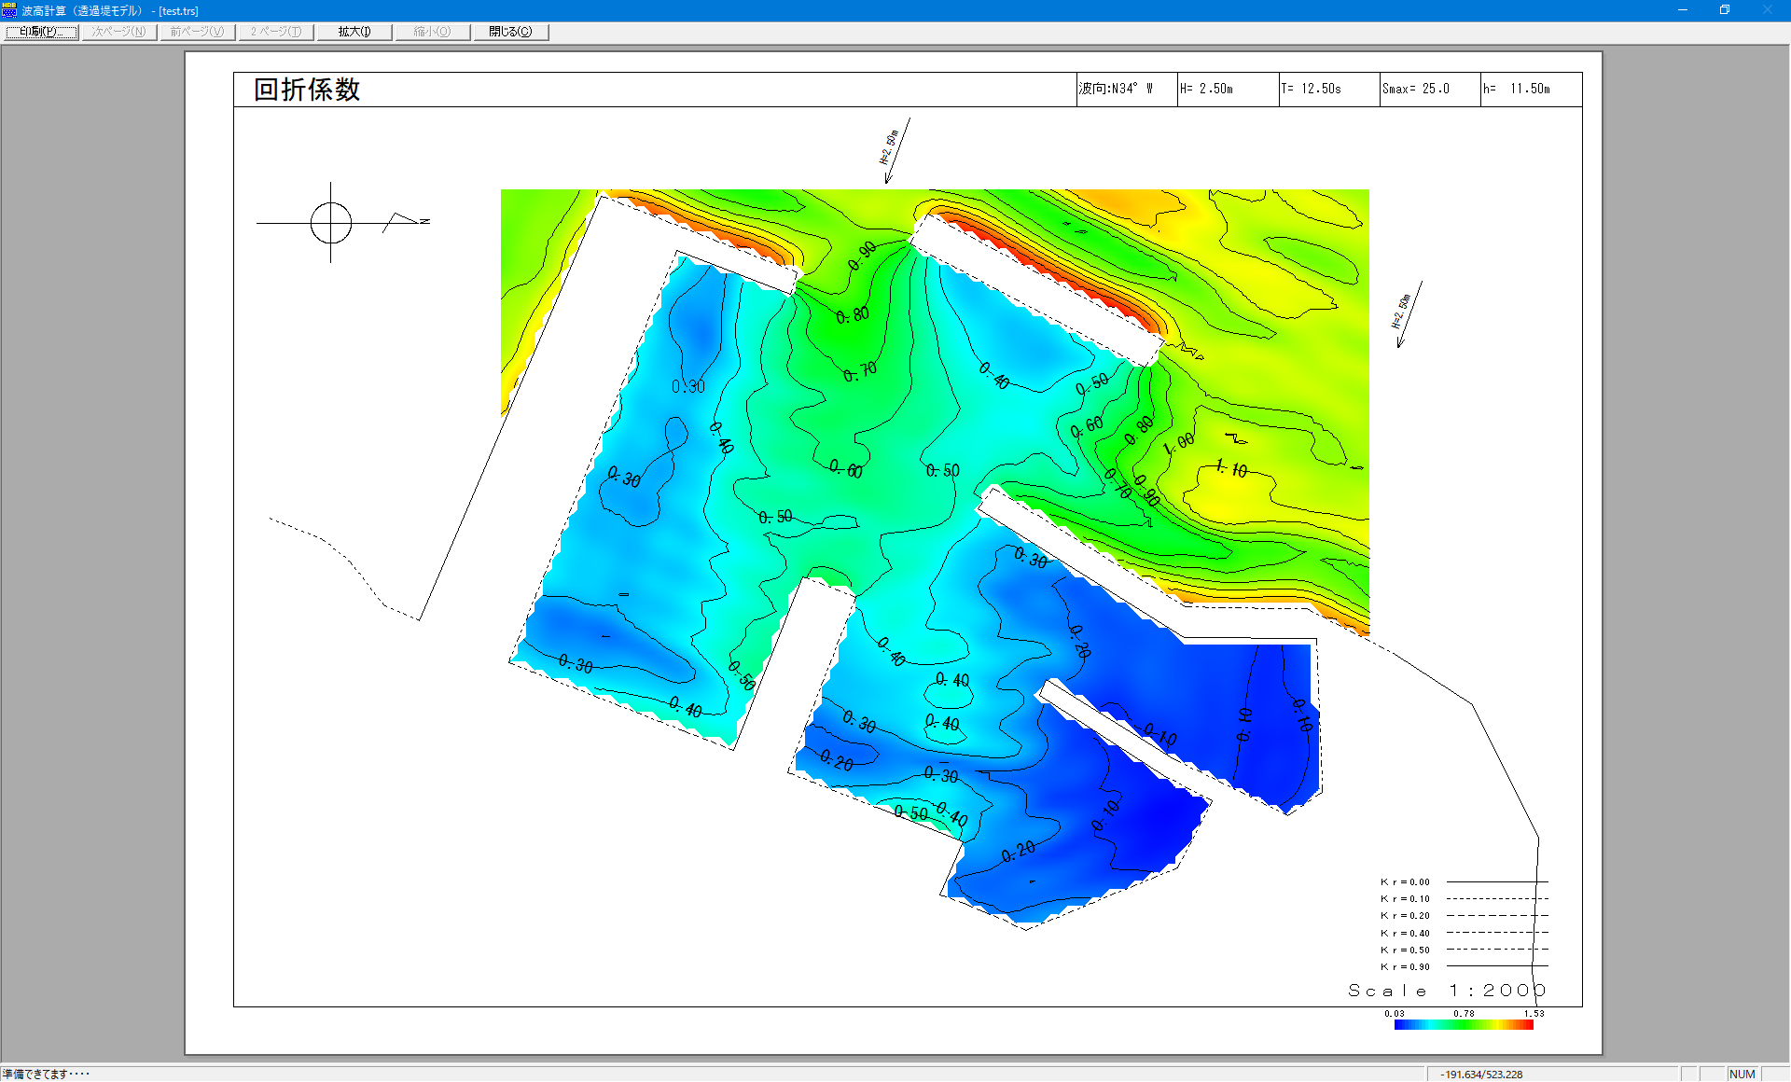
Task: Click the Kr=0.50 legend entry
Action: (x=1464, y=950)
